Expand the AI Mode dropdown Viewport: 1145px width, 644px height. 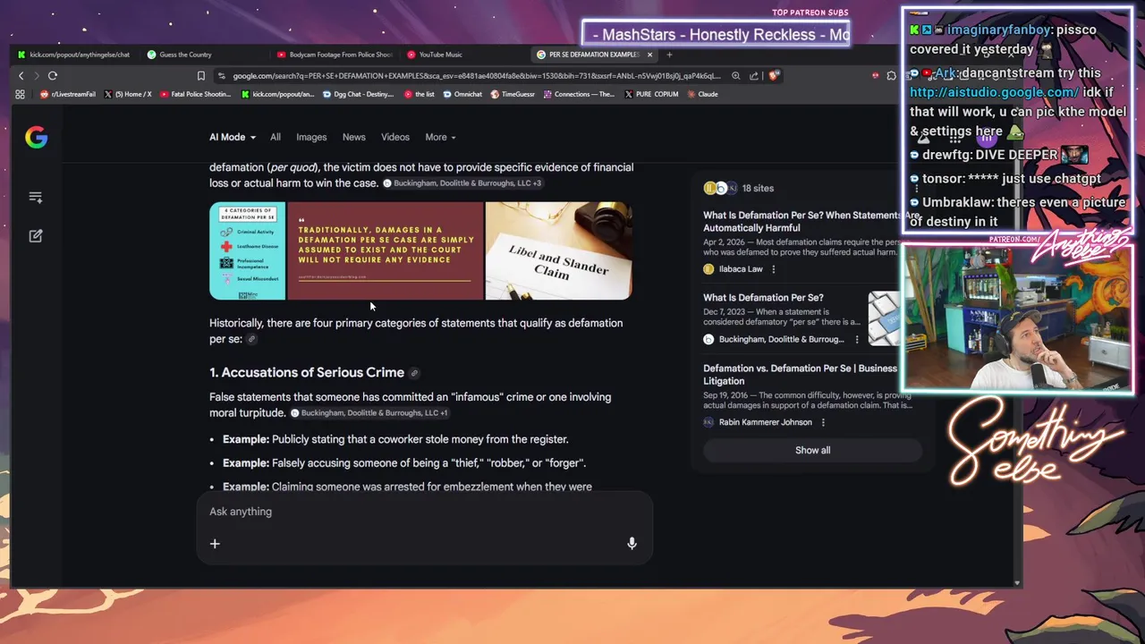click(233, 137)
